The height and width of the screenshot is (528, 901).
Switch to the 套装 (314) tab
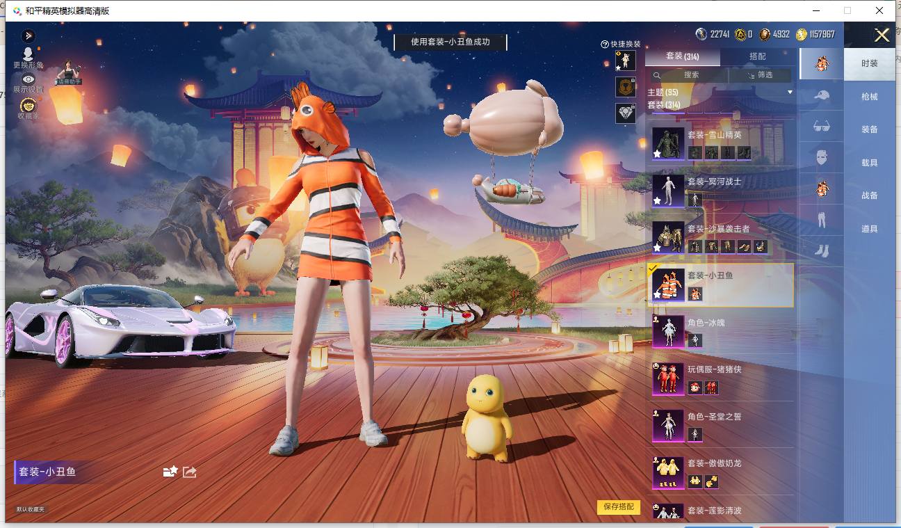tap(682, 56)
